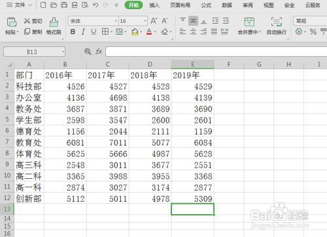Center text horizontally
Image resolution: width=327 pixels, height=237 pixels.
pos(193,32)
